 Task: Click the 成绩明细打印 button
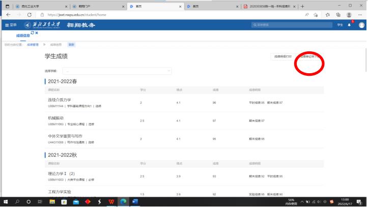(282, 56)
